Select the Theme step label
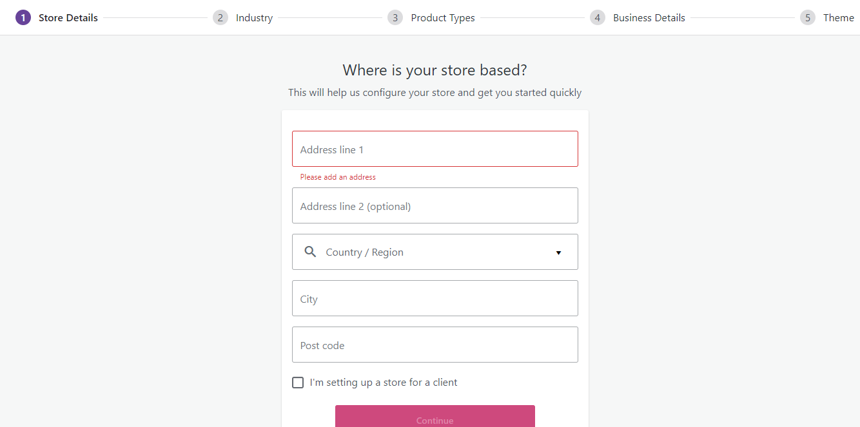The height and width of the screenshot is (427, 860). pyautogui.click(x=838, y=18)
